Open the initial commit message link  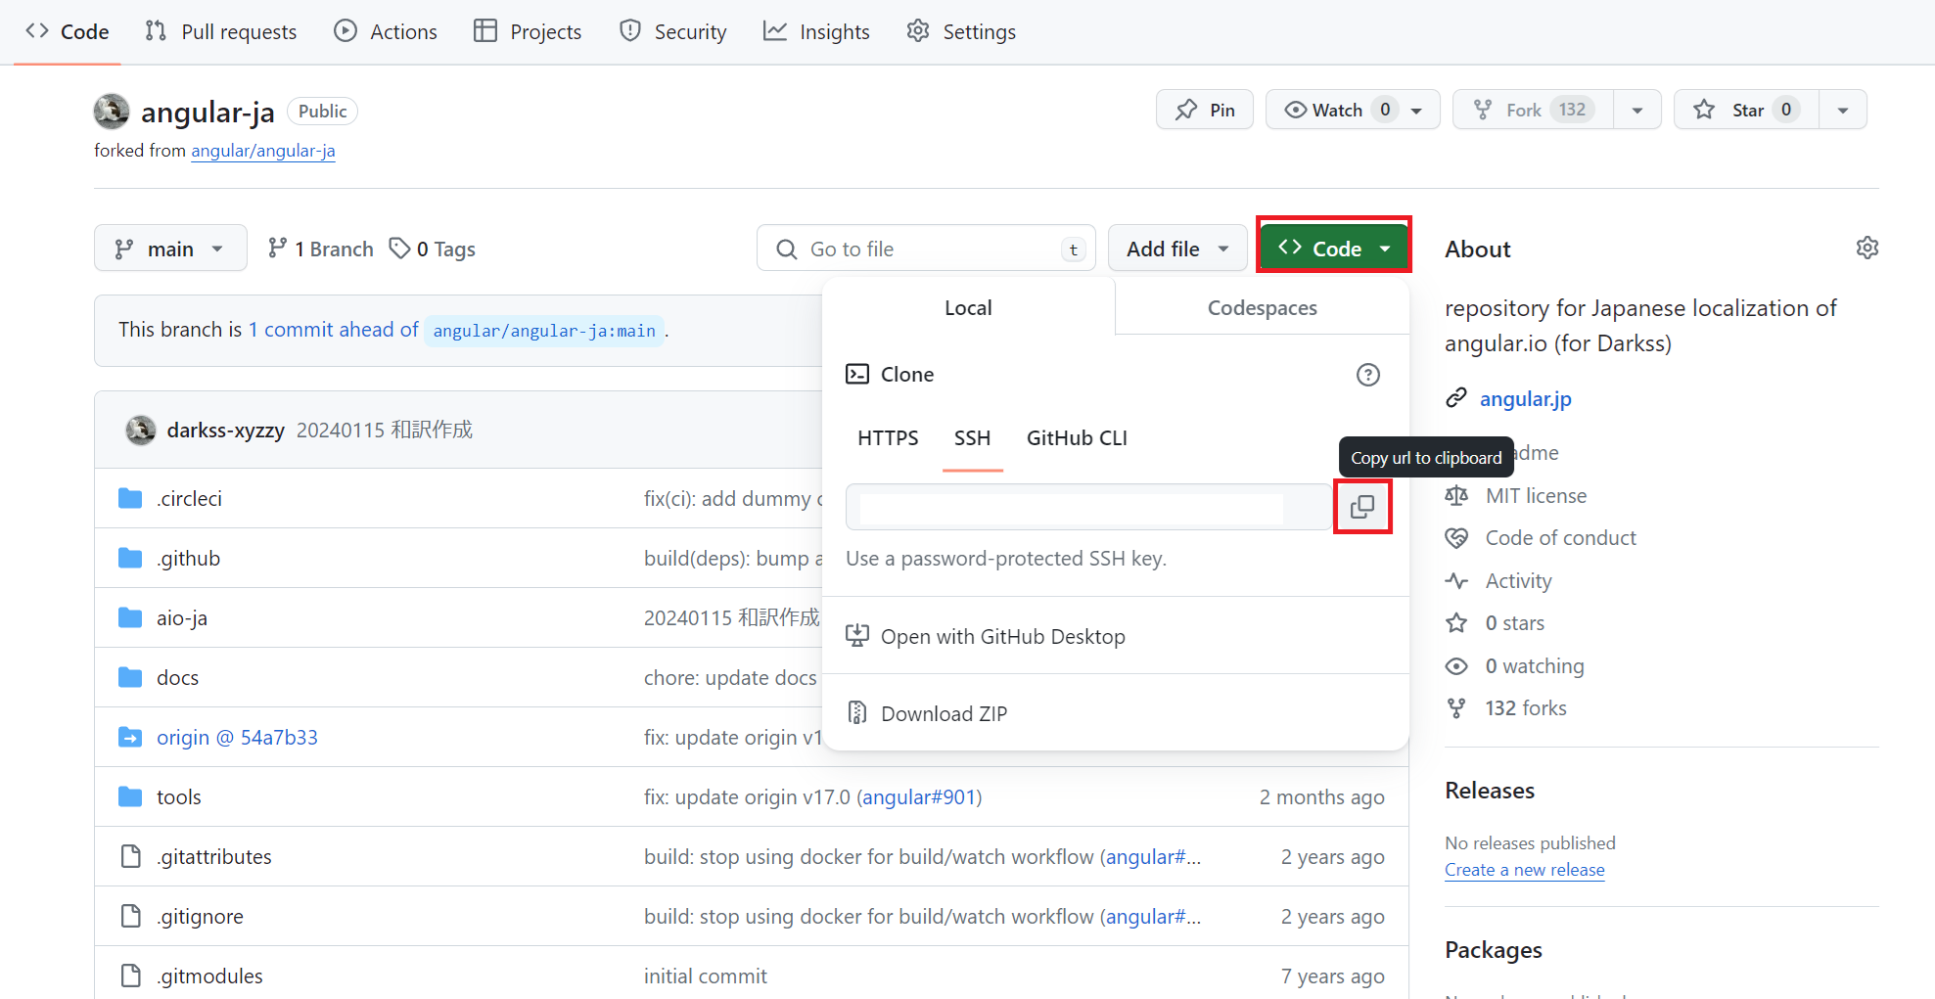pos(705,976)
